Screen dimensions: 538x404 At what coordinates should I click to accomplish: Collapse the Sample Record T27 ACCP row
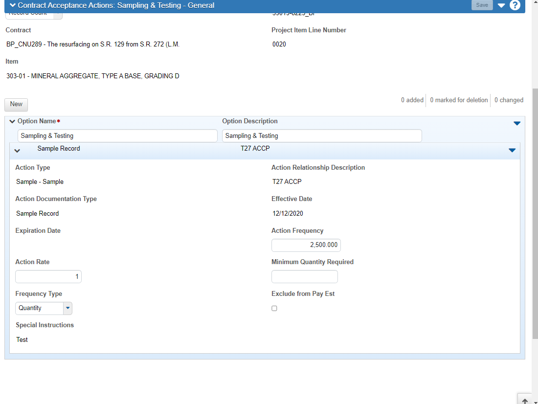[x=17, y=151]
